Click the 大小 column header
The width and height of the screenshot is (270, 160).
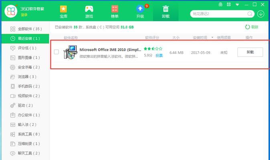176,38
